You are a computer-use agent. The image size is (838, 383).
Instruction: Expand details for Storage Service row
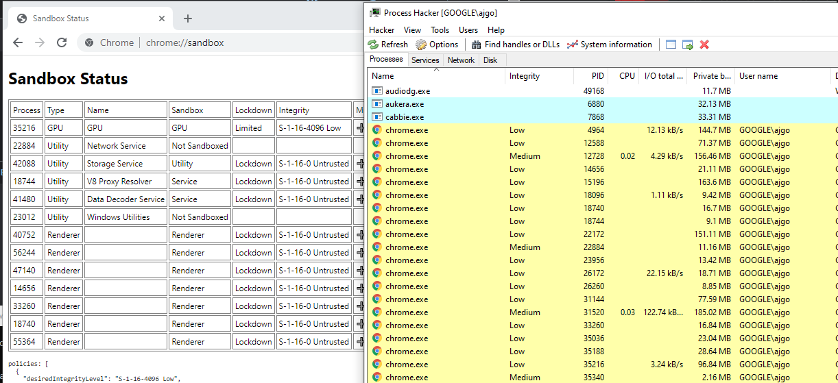pyautogui.click(x=359, y=164)
